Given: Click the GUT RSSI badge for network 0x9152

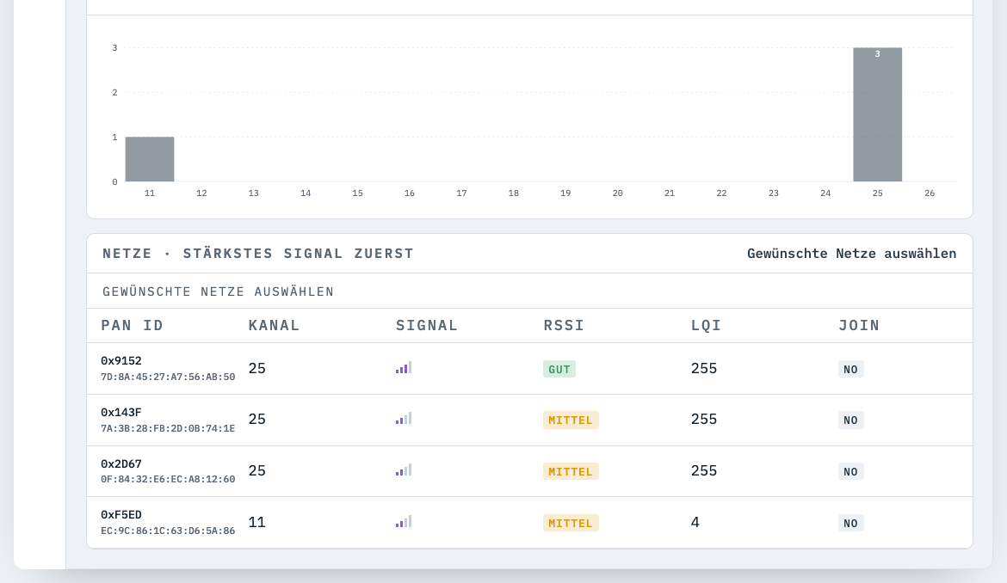Looking at the screenshot, I should [559, 369].
